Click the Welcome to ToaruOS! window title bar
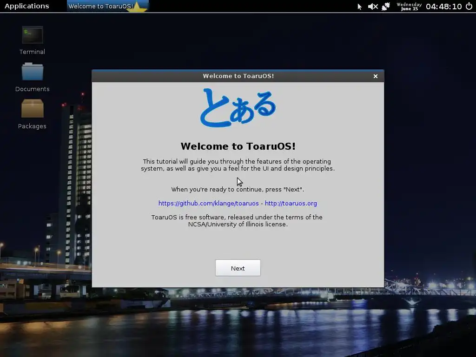476x357 pixels. [x=238, y=76]
